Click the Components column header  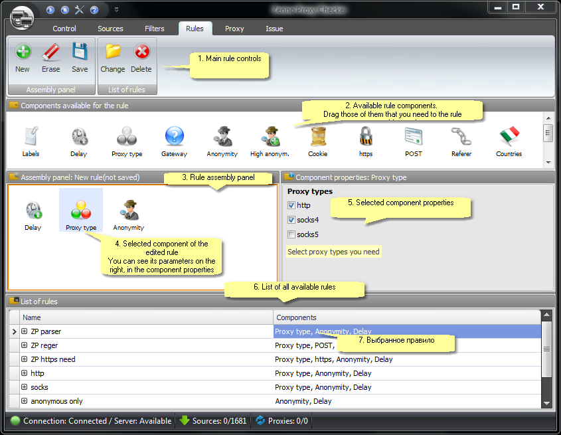[x=406, y=317]
